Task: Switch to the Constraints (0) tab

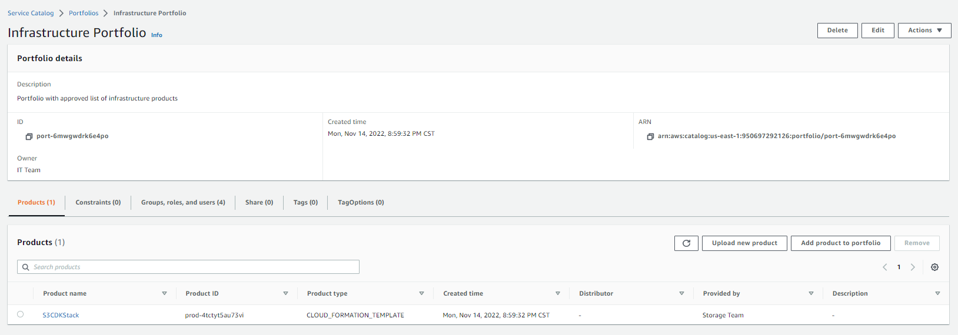Action: pyautogui.click(x=98, y=203)
